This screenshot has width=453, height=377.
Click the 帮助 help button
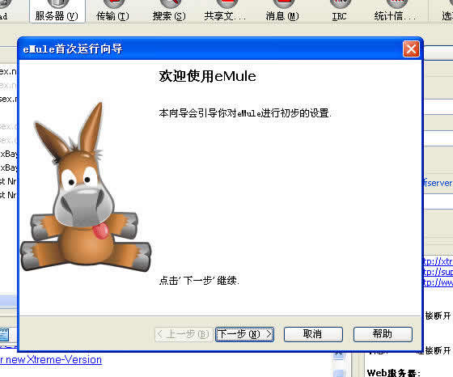click(x=383, y=334)
